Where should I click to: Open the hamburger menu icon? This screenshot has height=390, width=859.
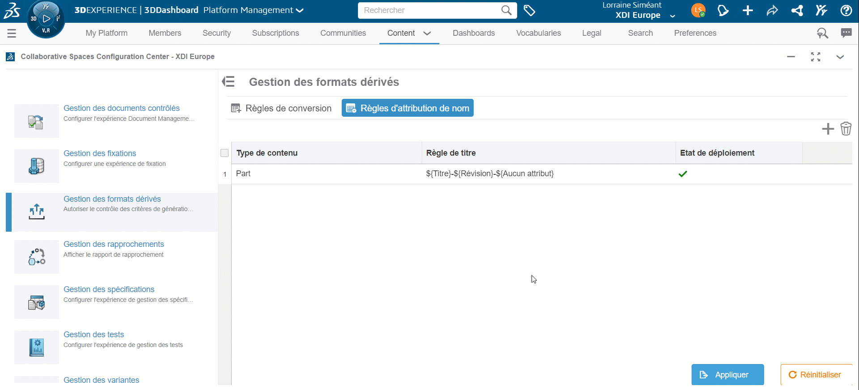tap(12, 33)
